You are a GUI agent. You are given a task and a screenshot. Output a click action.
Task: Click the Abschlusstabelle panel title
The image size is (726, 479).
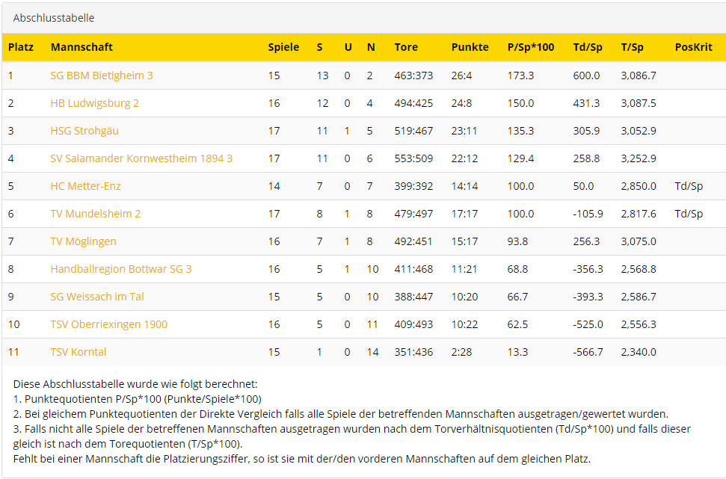click(54, 18)
